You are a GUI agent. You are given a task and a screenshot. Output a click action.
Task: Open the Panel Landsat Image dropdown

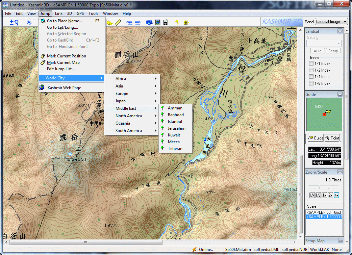tap(331, 22)
